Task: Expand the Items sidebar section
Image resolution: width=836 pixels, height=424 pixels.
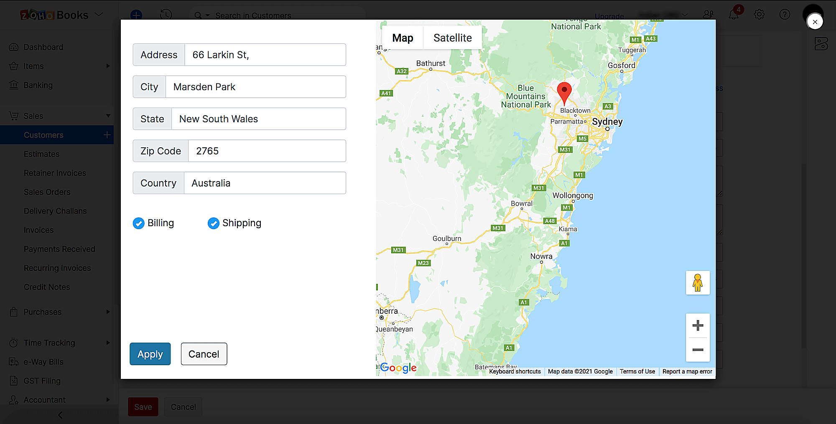Action: point(108,66)
